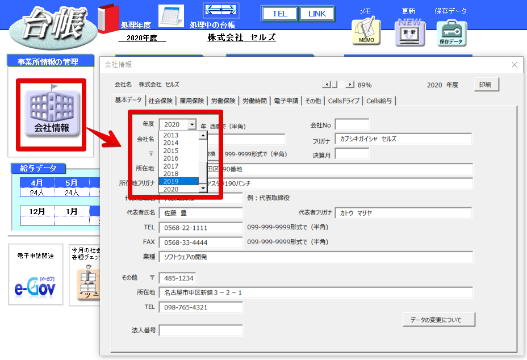527x360 pixels.
Task: Click the 更新 NEW monitor icon
Action: click(409, 32)
